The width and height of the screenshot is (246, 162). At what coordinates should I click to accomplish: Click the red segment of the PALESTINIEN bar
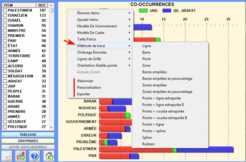136,150
